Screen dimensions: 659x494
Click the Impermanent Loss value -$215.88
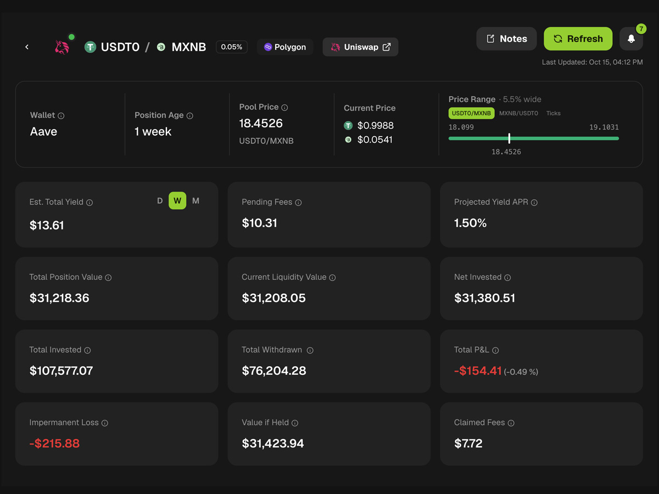tap(54, 444)
